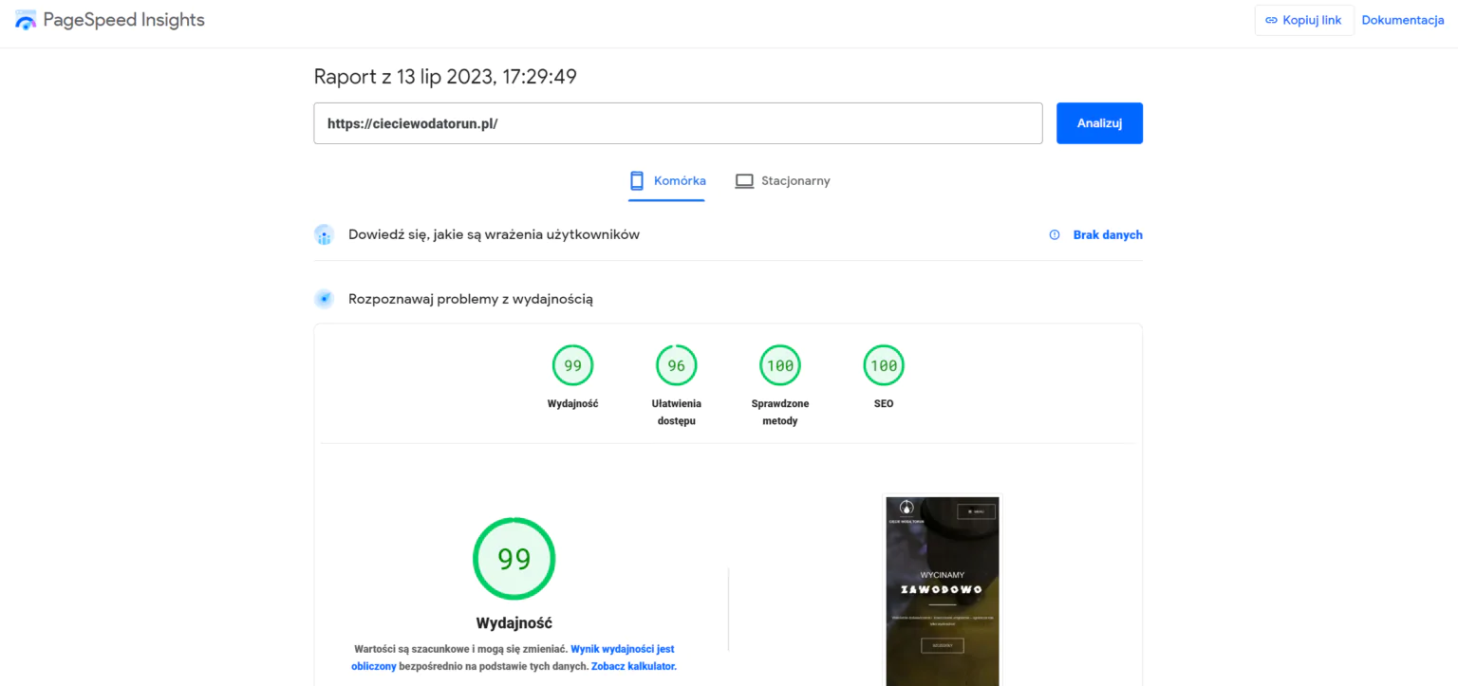Open the Dokumentacja link
1458x686 pixels.
(x=1402, y=20)
